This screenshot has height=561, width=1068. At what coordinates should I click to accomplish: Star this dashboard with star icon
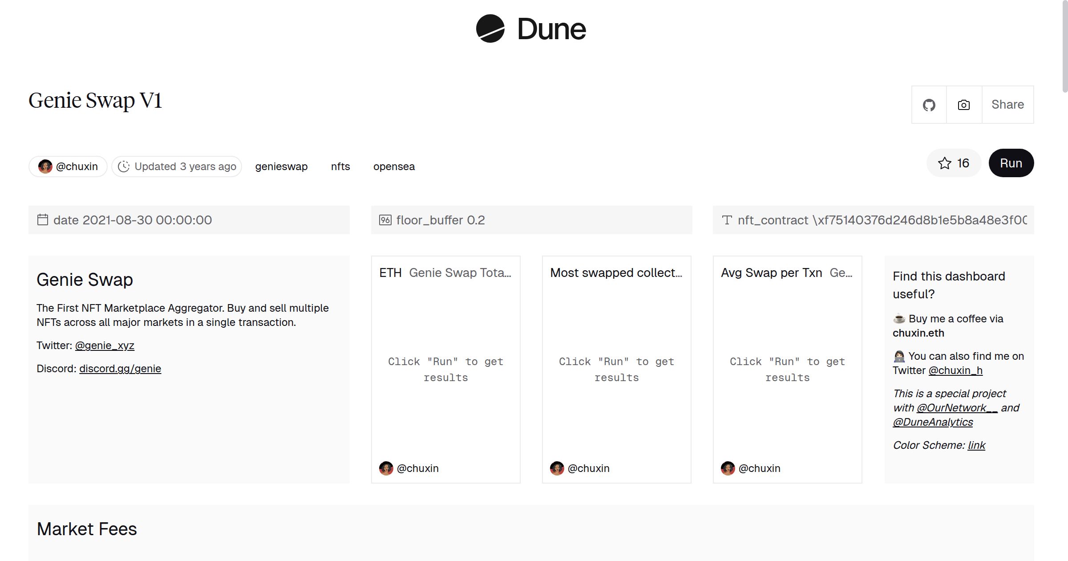coord(944,163)
